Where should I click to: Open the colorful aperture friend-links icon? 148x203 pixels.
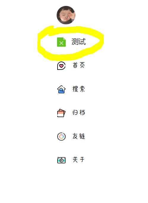click(61, 136)
